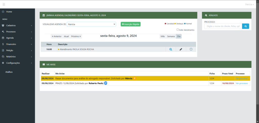Open the Financeiro menu item
Screen dimensions: 259x123
(11, 44)
